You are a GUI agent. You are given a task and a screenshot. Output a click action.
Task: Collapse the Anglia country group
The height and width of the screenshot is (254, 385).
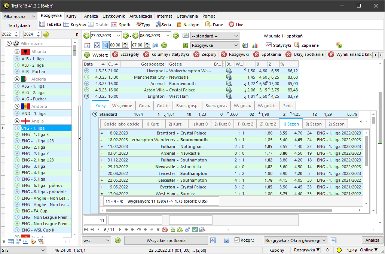point(17,121)
